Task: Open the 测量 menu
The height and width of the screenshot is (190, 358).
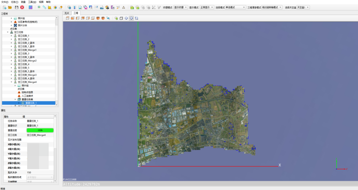Action: (x=23, y=2)
